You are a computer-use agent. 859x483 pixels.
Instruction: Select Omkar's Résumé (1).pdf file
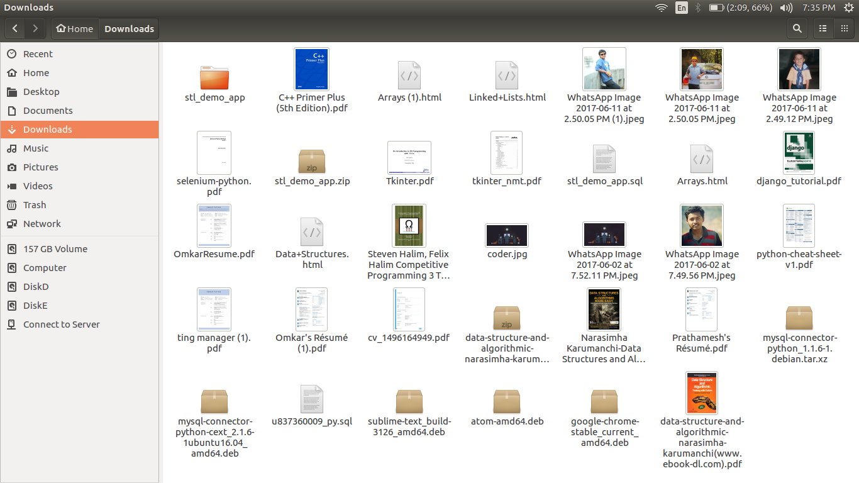tap(312, 309)
